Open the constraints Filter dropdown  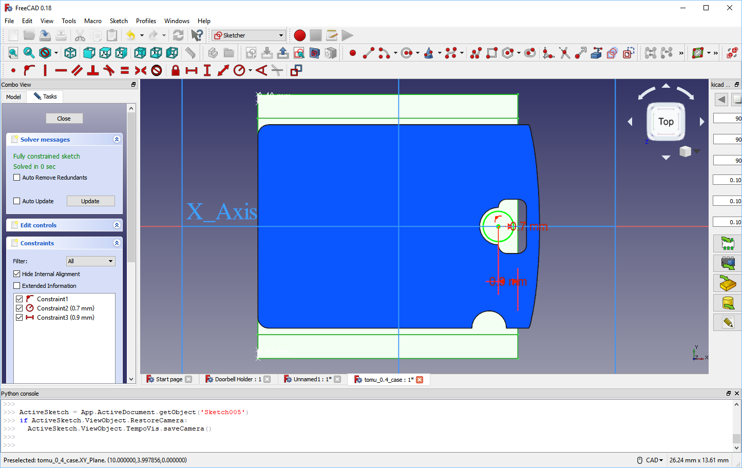[90, 261]
